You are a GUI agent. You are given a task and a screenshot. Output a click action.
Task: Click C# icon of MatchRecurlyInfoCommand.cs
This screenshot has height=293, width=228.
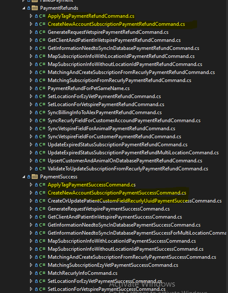[x=42, y=273]
